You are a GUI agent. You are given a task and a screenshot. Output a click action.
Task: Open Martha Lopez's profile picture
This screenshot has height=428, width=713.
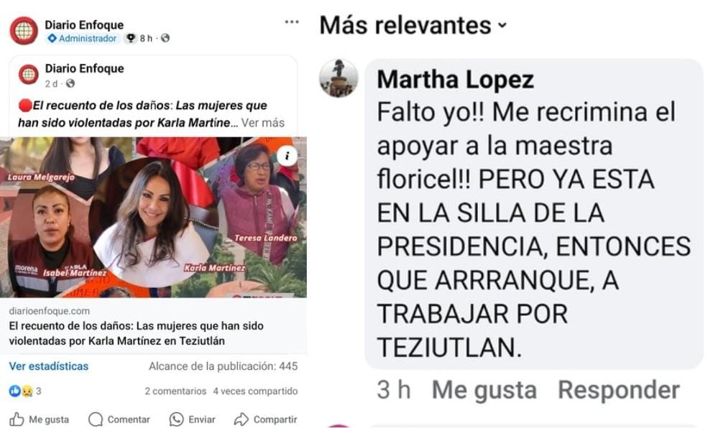click(339, 78)
